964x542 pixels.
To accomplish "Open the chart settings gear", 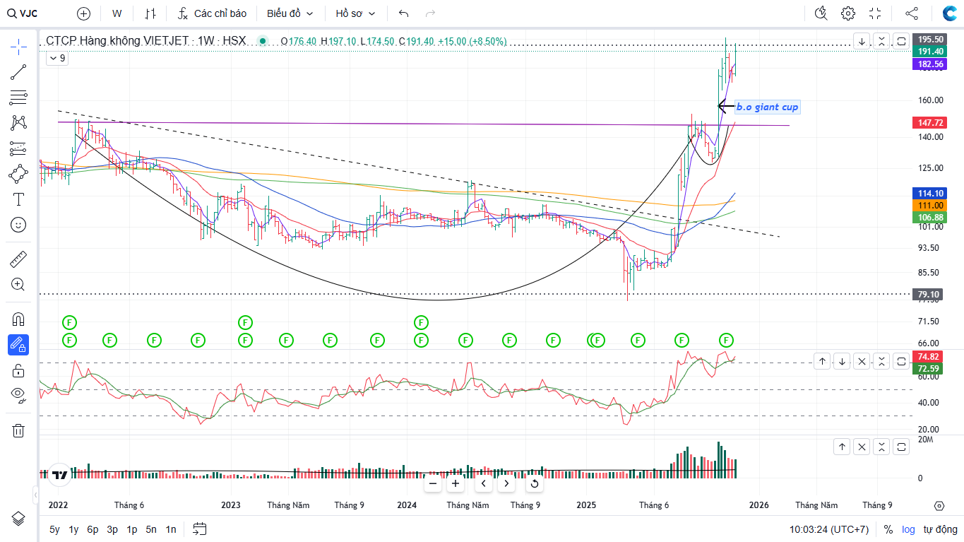I will (848, 13).
